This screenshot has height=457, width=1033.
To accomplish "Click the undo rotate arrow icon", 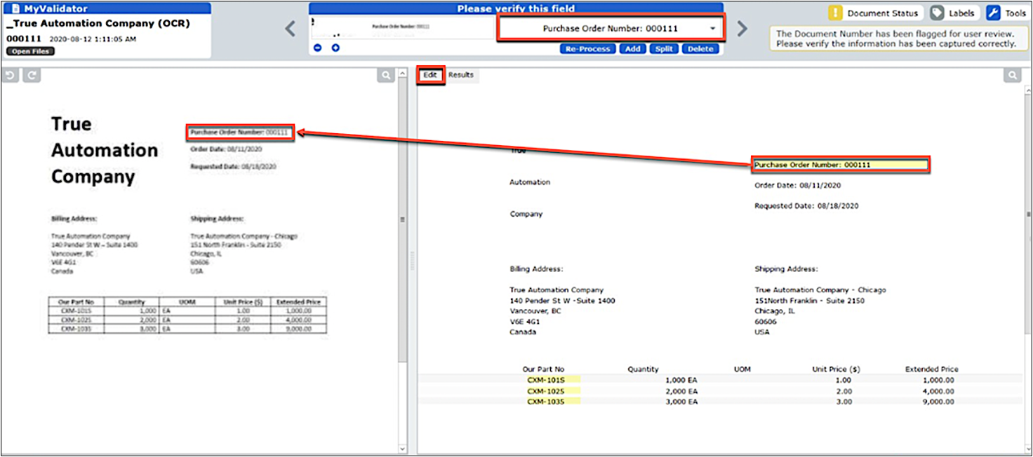I will pyautogui.click(x=10, y=75).
